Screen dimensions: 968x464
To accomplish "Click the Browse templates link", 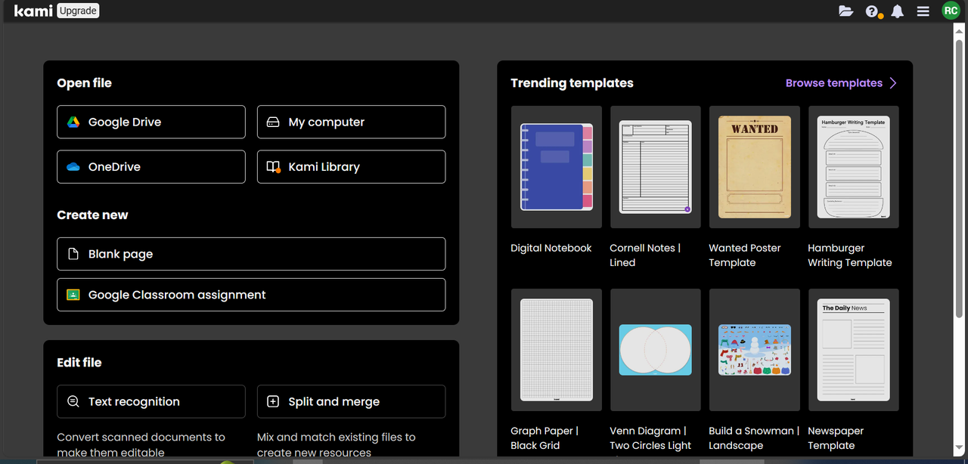I will [834, 83].
